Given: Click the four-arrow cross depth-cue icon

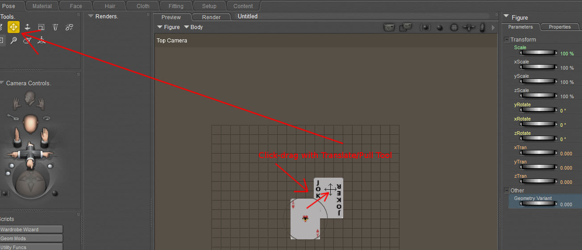Looking at the screenshot, I should (x=469, y=28).
